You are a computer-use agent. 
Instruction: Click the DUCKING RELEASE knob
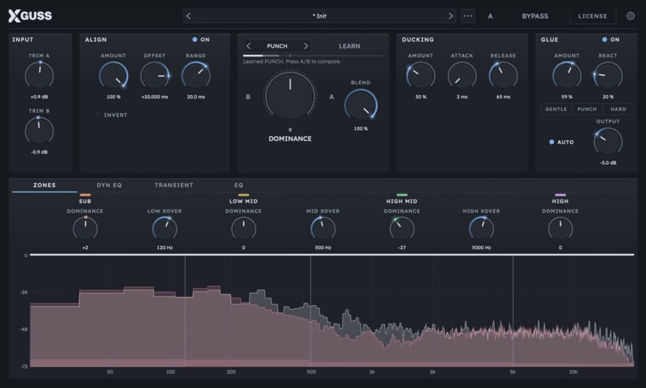pyautogui.click(x=503, y=75)
